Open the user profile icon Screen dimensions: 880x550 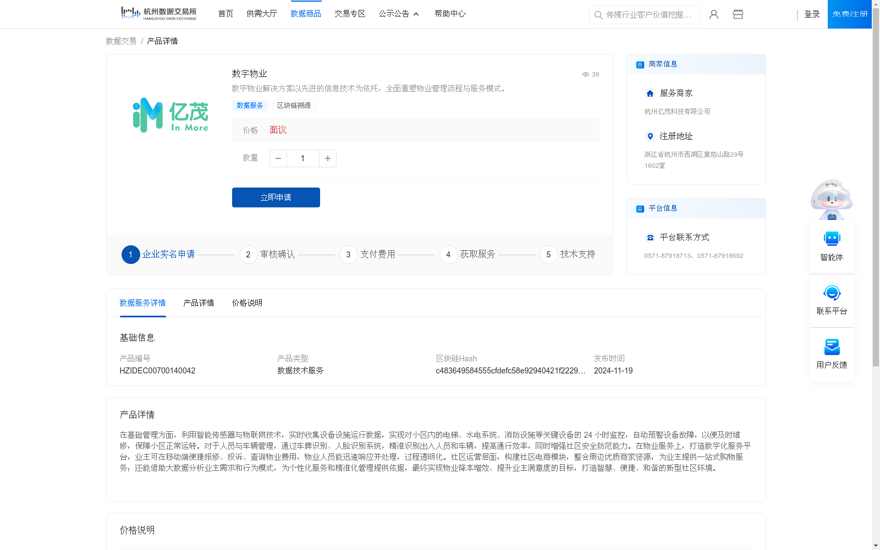pos(714,14)
